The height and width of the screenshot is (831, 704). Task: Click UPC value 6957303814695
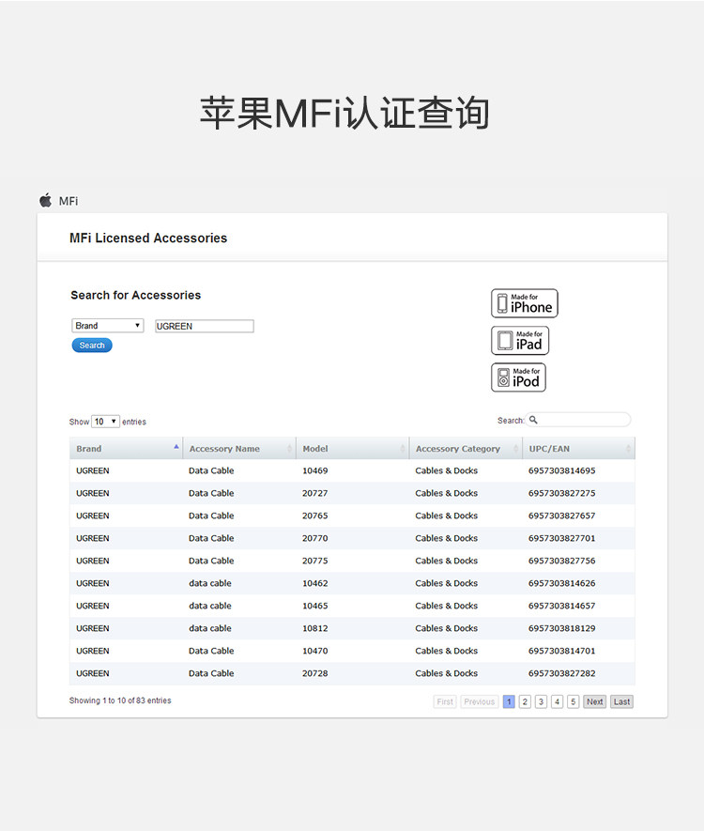tap(561, 470)
